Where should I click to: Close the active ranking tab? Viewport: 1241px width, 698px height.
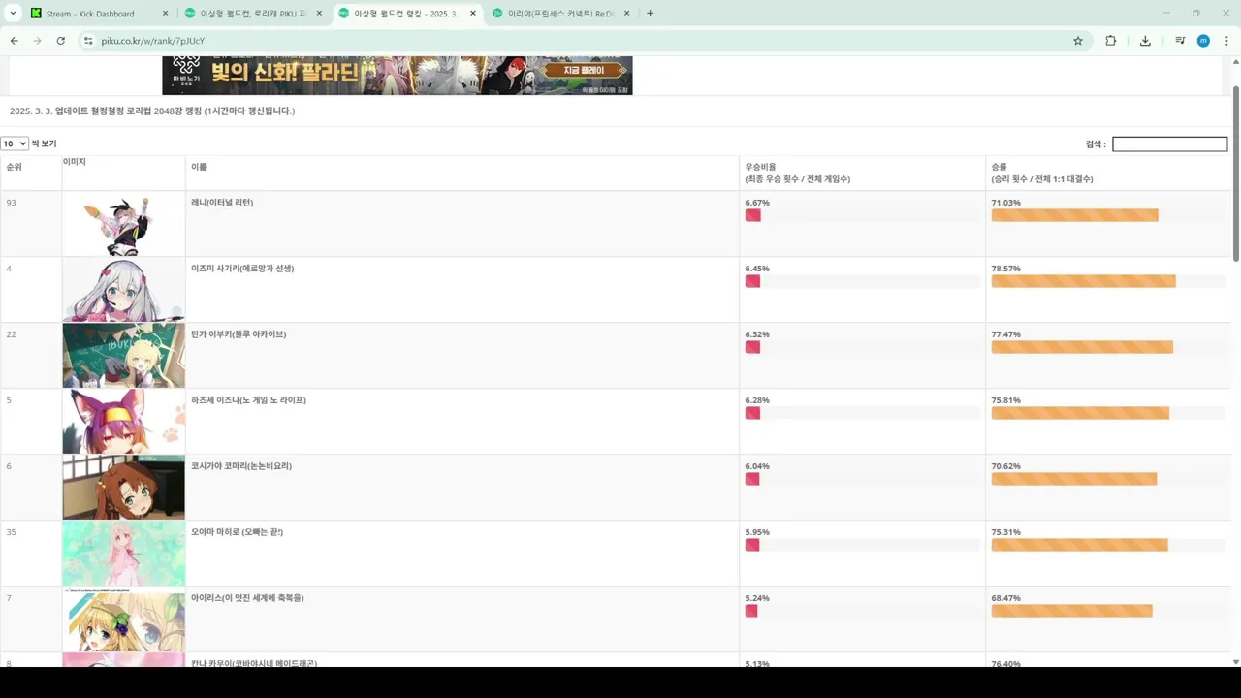(473, 14)
